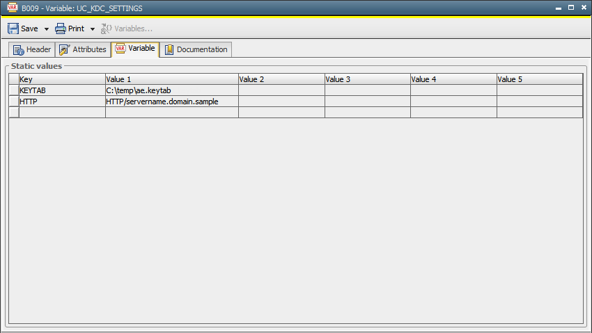
Task: Open the Documentation tab
Action: [x=196, y=49]
